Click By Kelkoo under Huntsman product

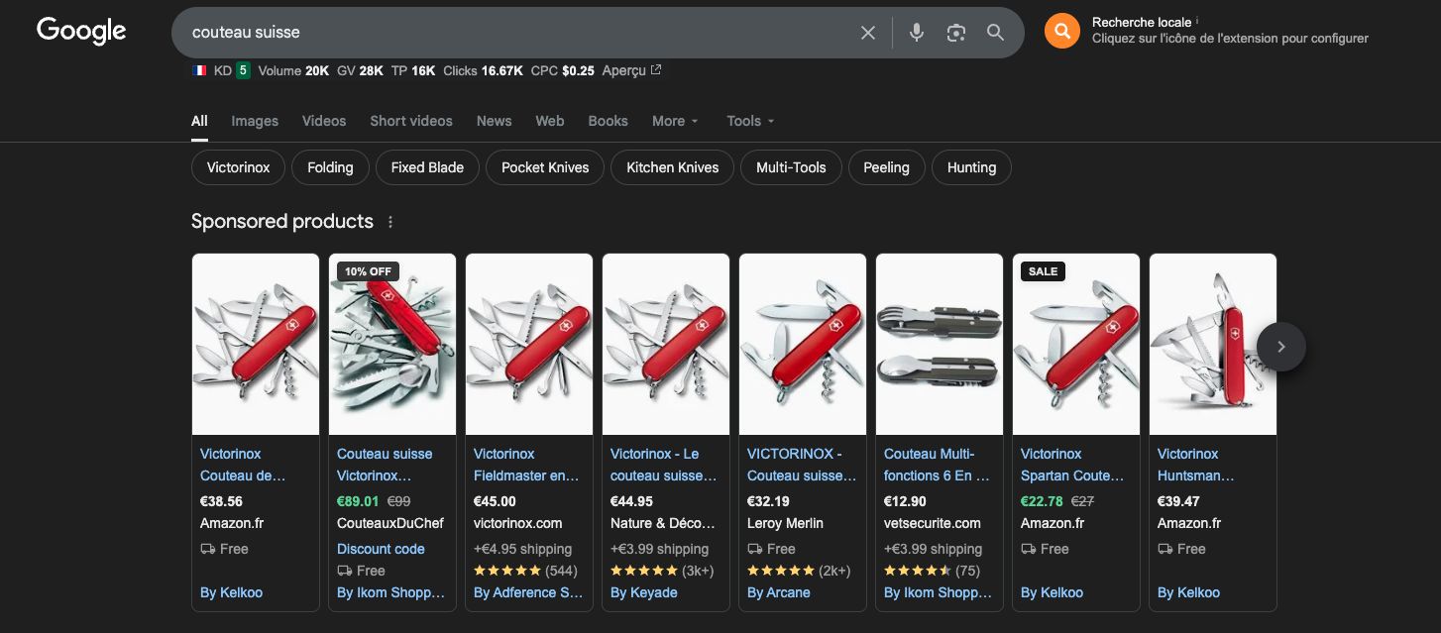coord(1188,592)
